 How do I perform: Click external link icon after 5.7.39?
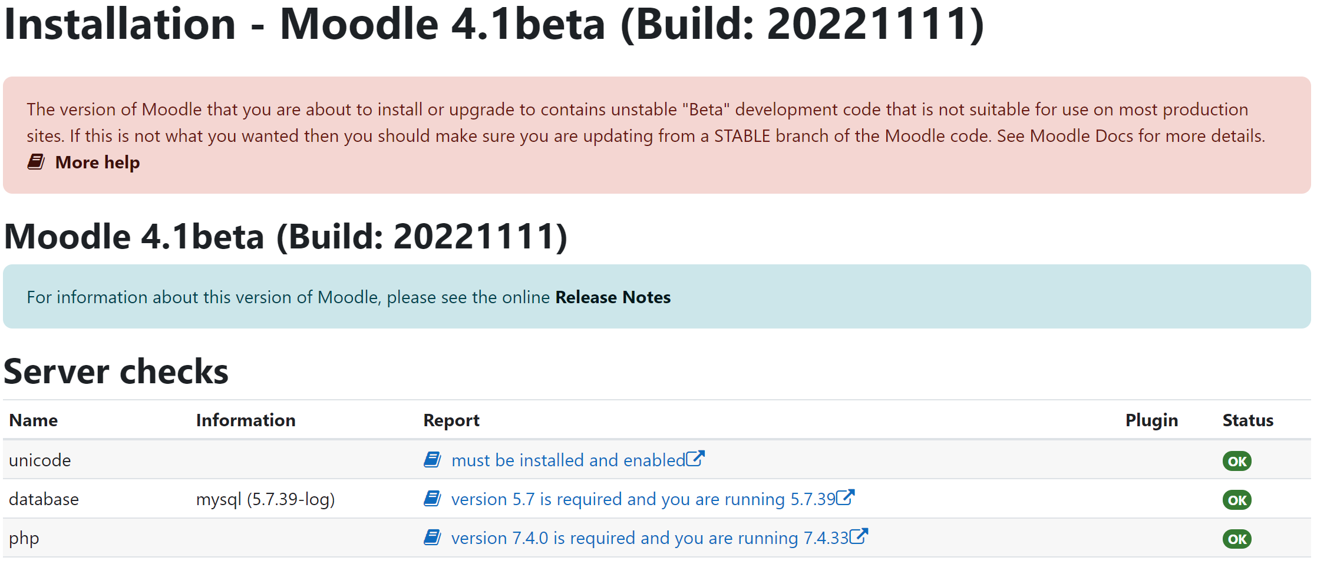(x=846, y=497)
